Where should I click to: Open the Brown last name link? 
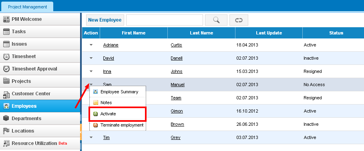pos(177,125)
